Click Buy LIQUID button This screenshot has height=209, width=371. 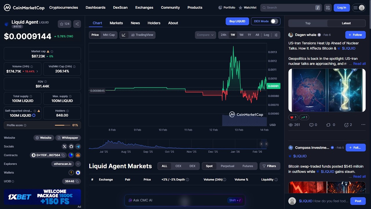[237, 21]
